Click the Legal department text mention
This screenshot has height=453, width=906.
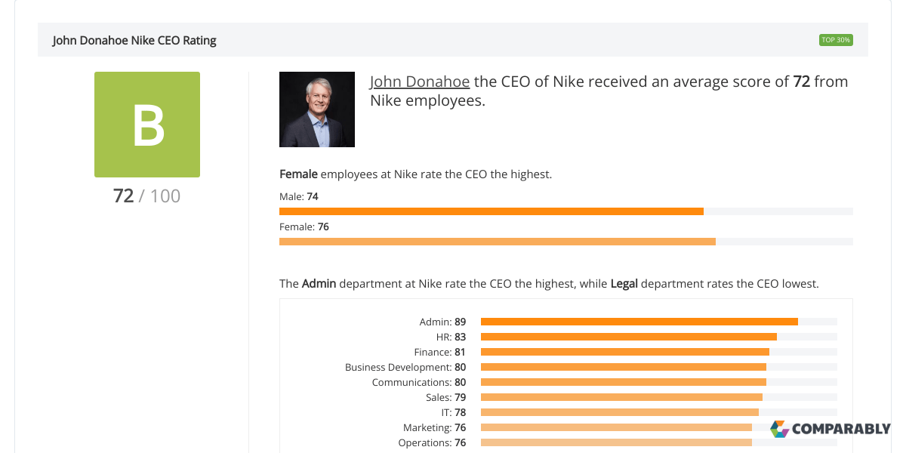[624, 283]
